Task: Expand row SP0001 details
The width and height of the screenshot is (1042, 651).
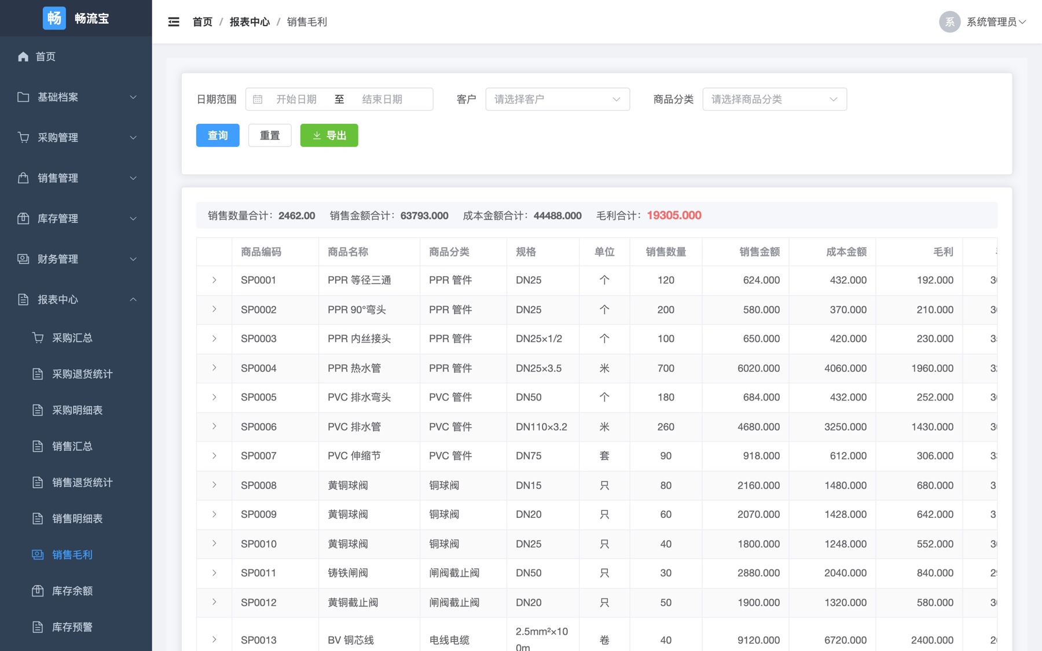Action: [x=214, y=280]
